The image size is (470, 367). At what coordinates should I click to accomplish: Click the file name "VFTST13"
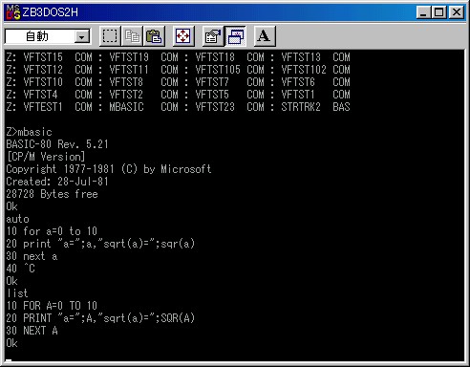pos(301,57)
